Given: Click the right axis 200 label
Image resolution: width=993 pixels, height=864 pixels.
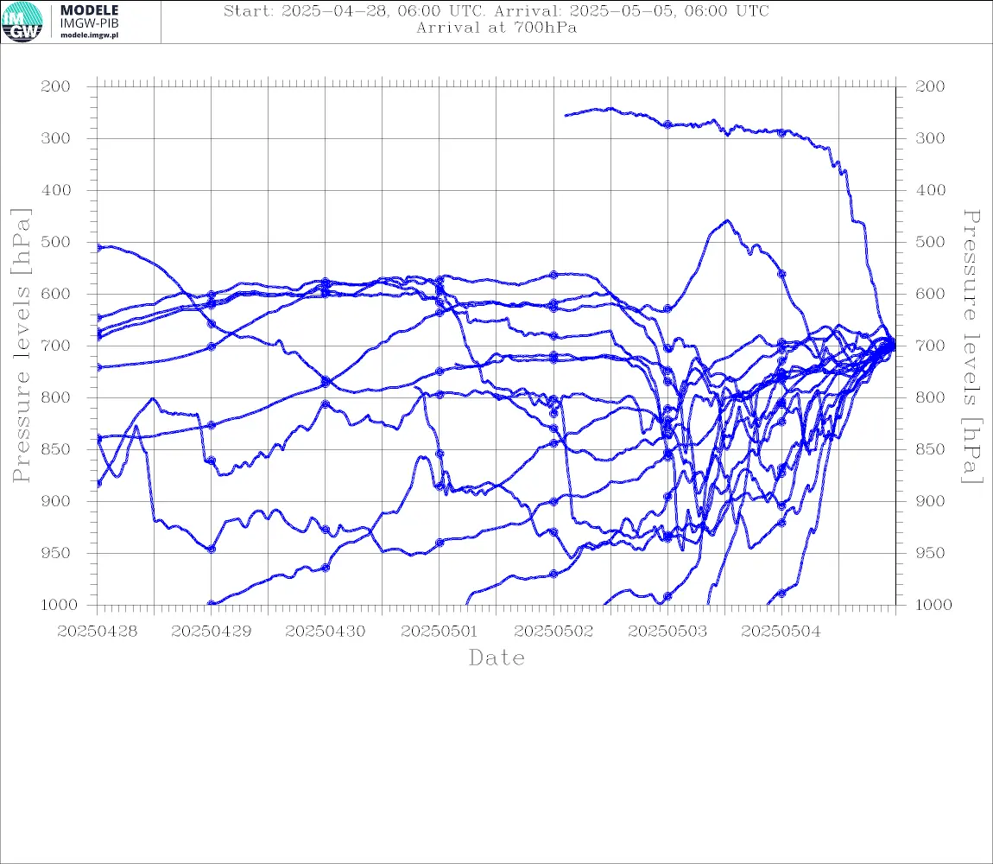Looking at the screenshot, I should point(930,86).
